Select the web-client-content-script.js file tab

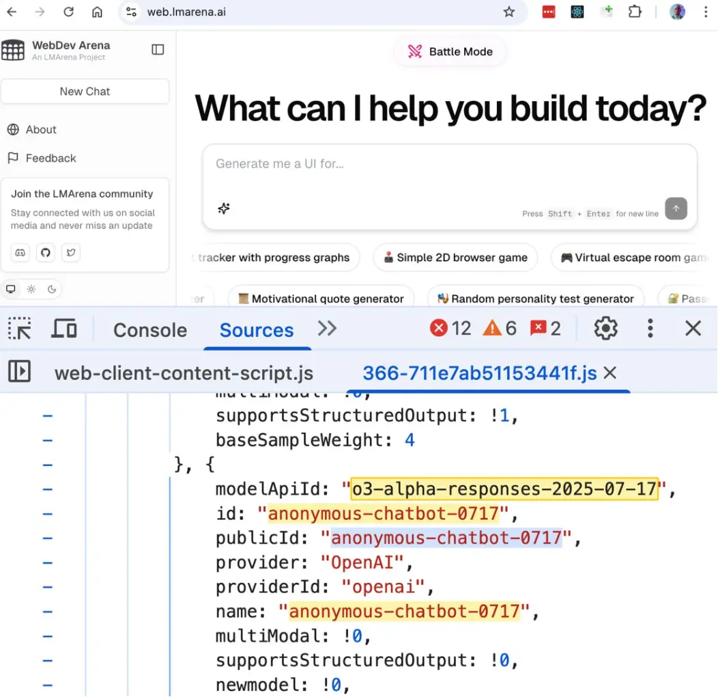(x=184, y=373)
